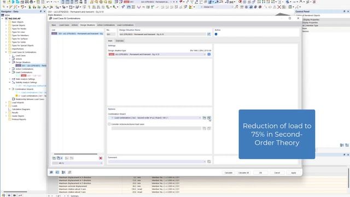Create new combination wizard icon
This screenshot has width=350, height=197.
point(204,118)
